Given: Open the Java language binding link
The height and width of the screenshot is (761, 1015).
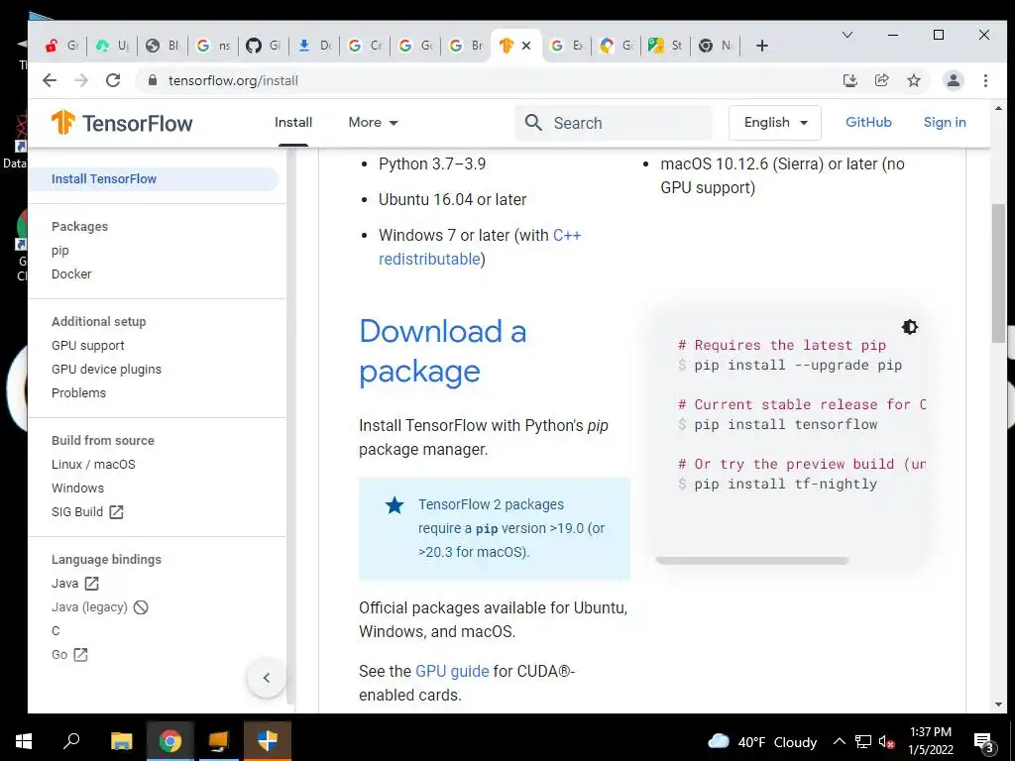Looking at the screenshot, I should [x=74, y=584].
